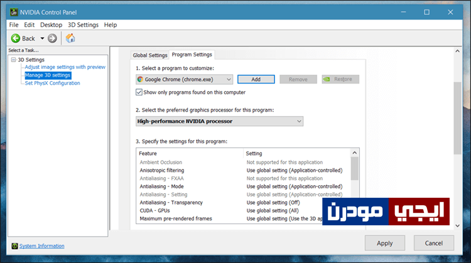Collapse the 3D Settings tree node
The width and height of the screenshot is (471, 263).
[x=14, y=60]
